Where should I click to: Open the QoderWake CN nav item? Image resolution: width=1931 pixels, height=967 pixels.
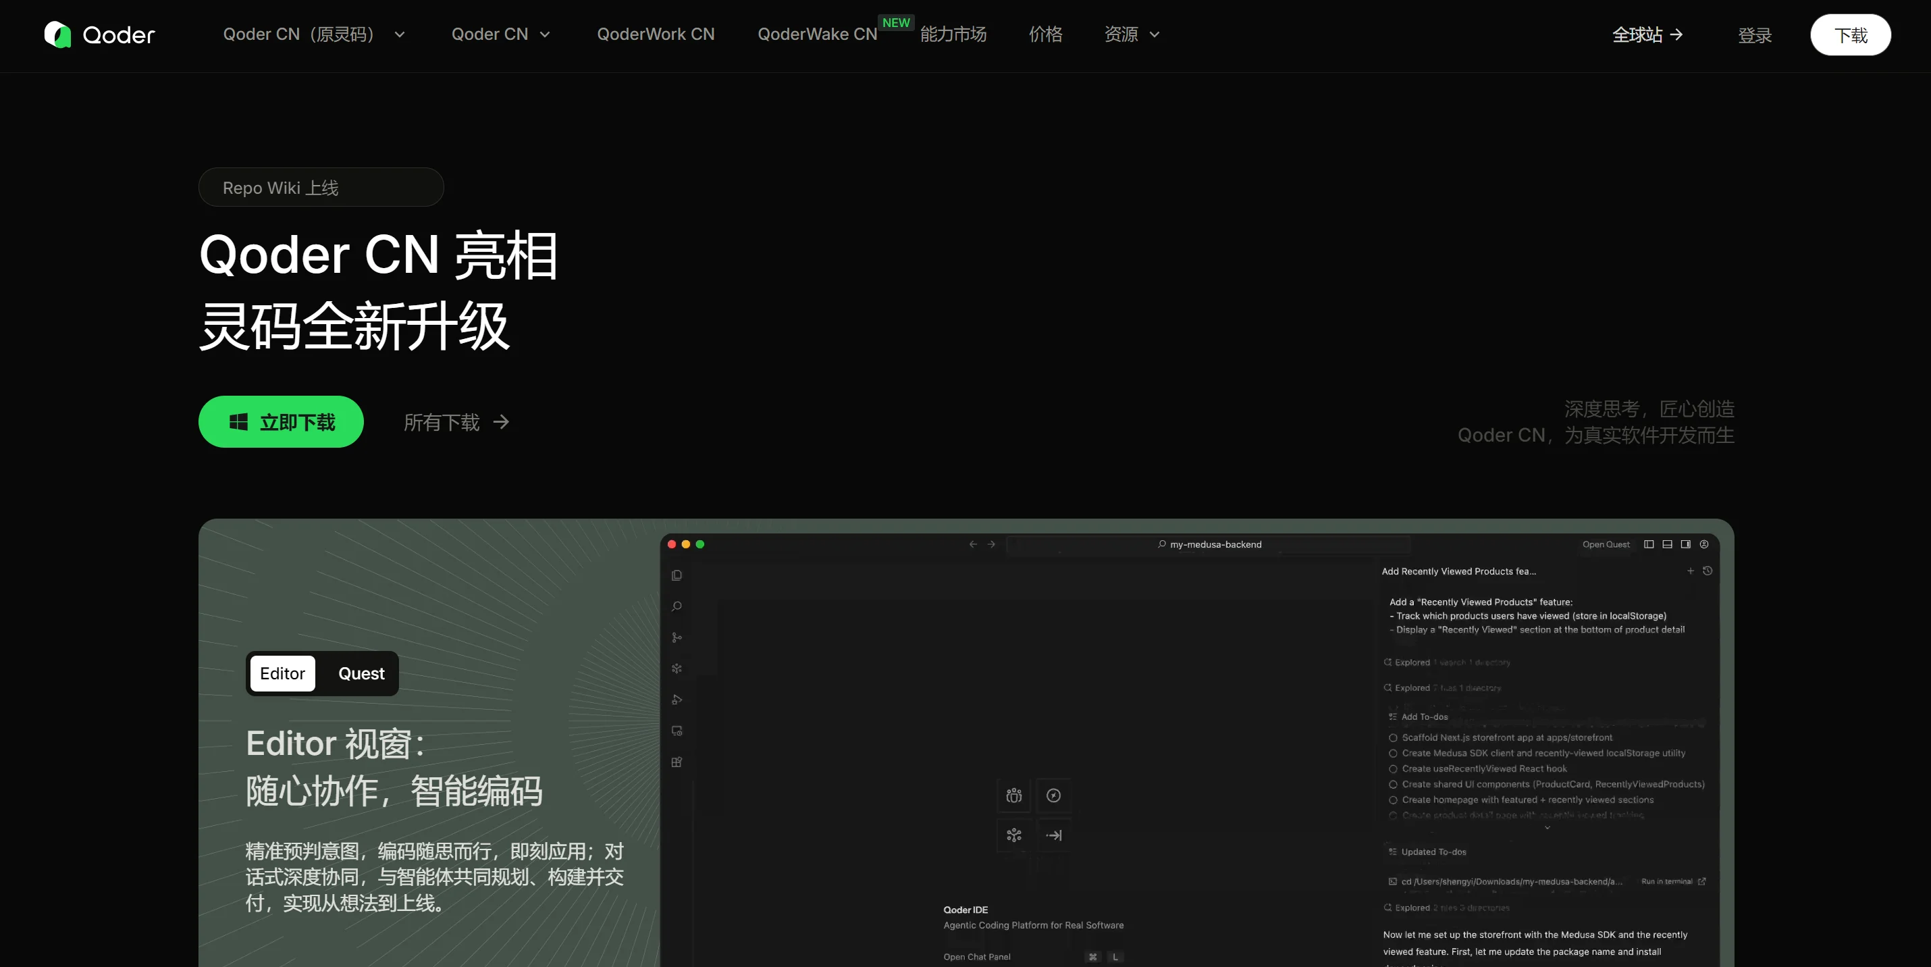[817, 34]
